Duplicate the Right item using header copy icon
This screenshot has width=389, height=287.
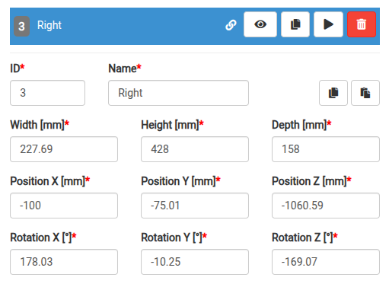point(295,24)
